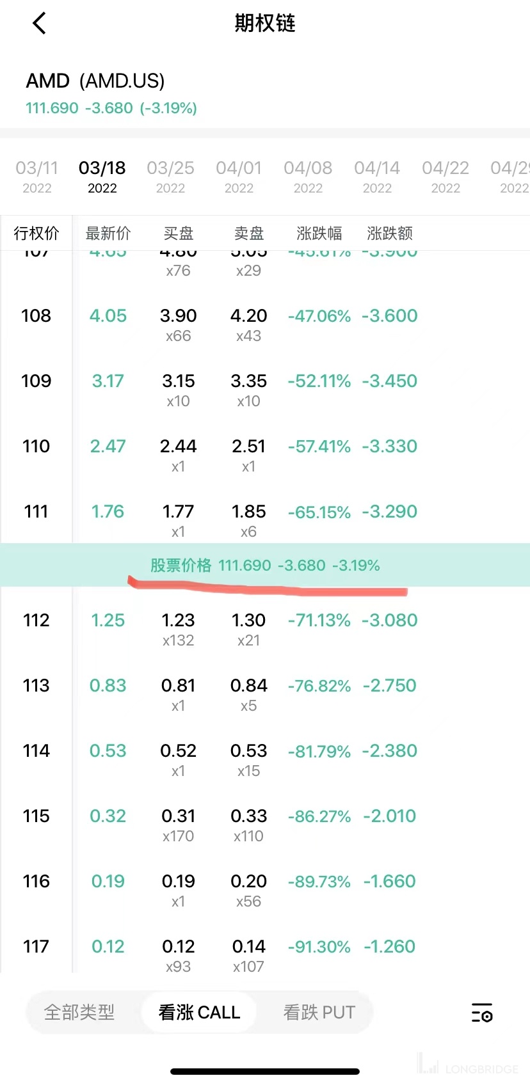Pick the 04/22 2022 expiry date
The width and height of the screenshot is (530, 1085).
tap(446, 177)
